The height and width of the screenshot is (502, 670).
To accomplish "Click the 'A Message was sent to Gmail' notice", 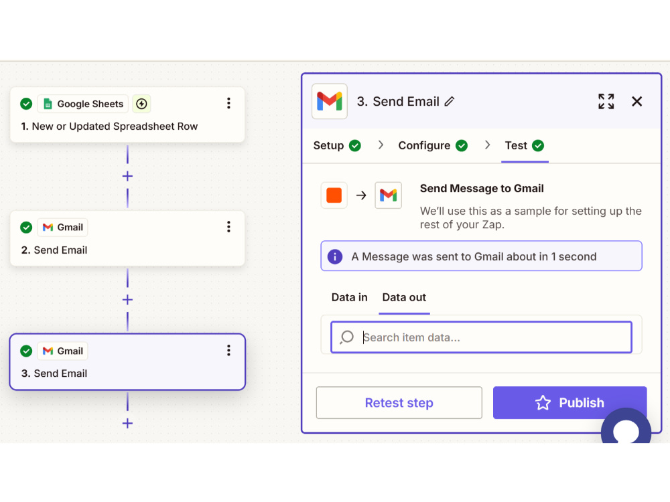I will pos(481,256).
